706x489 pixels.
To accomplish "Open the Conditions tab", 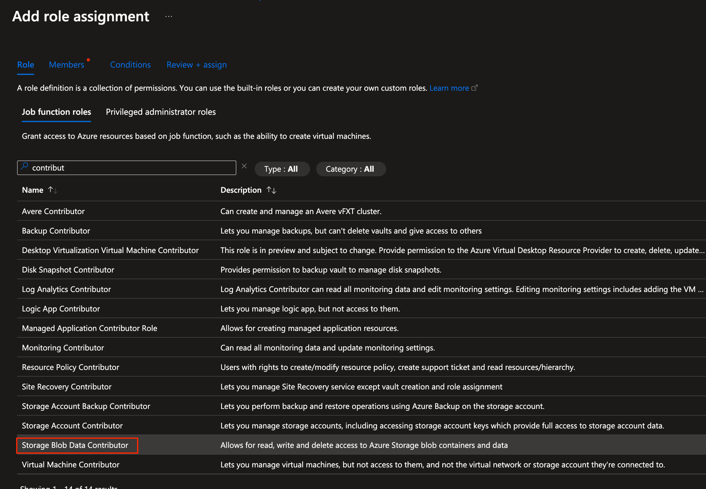I will pyautogui.click(x=130, y=65).
